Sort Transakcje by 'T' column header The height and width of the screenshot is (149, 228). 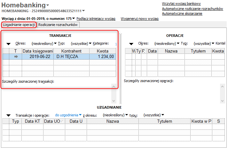(15, 51)
